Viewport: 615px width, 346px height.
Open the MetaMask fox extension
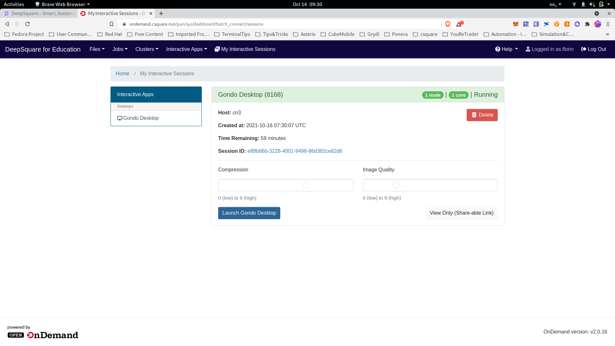(516, 24)
